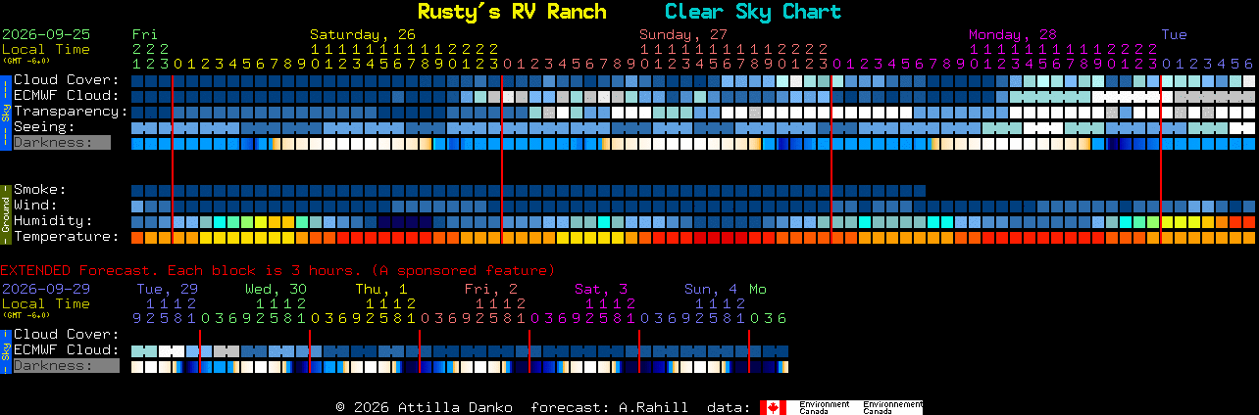Click the Environnement Canada French logo text
Viewport: 1259px width, 415px height.
coord(892,407)
